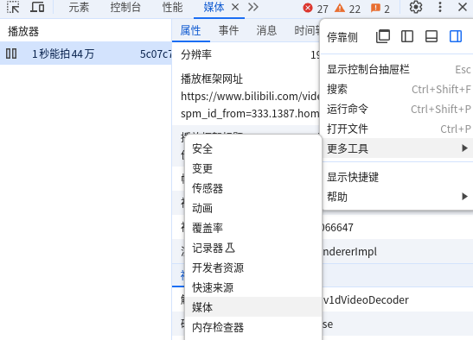This screenshot has width=473, height=340.
Task: Select the player row 1秒能拍44万
Action: [86, 54]
